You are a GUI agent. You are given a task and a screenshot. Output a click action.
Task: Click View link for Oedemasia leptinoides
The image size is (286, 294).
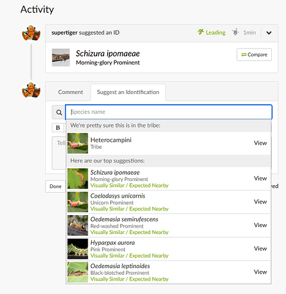point(260,272)
